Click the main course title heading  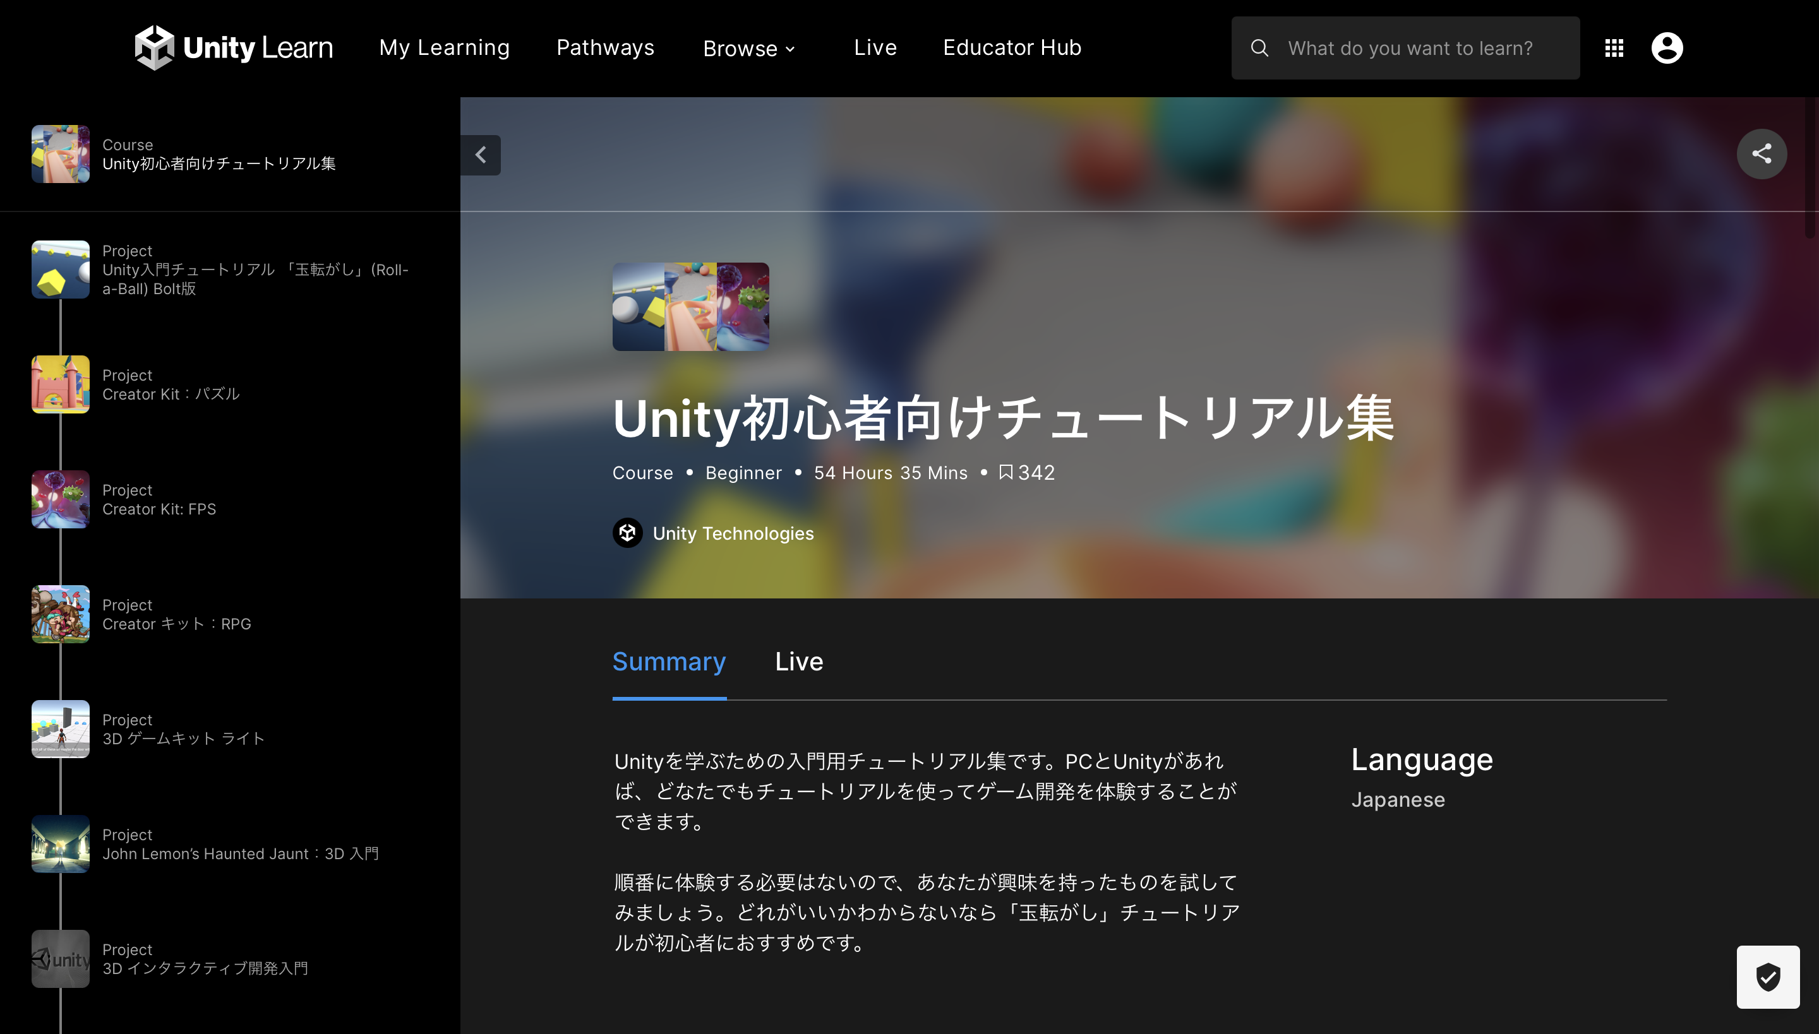[x=1003, y=418]
